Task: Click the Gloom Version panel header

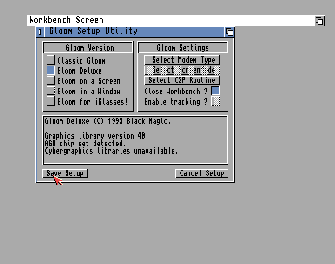Action: (x=88, y=48)
